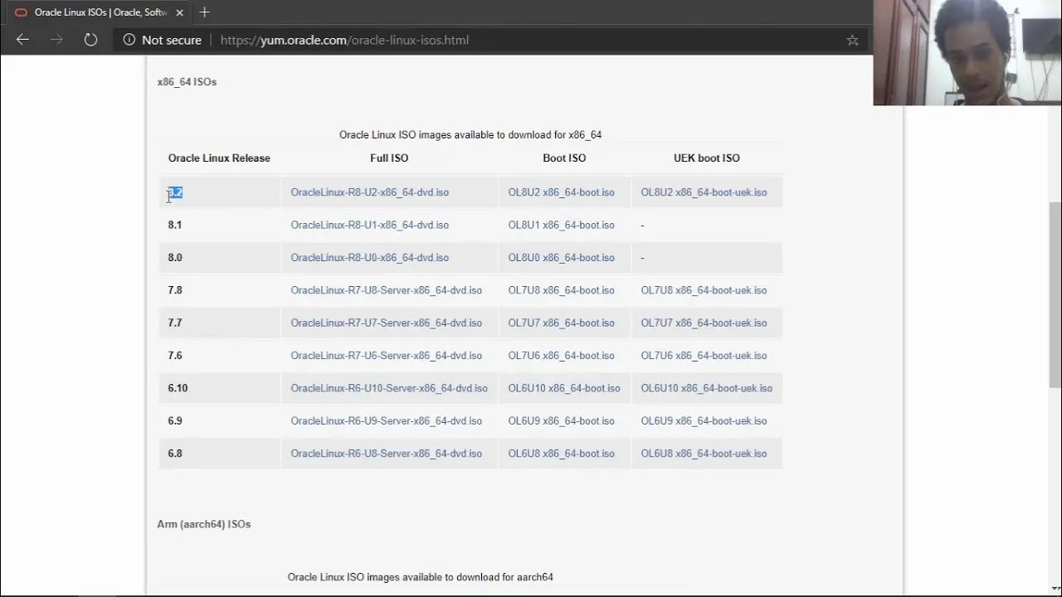Click the Boot ISO column header
The width and height of the screenshot is (1062, 597).
pyautogui.click(x=564, y=158)
